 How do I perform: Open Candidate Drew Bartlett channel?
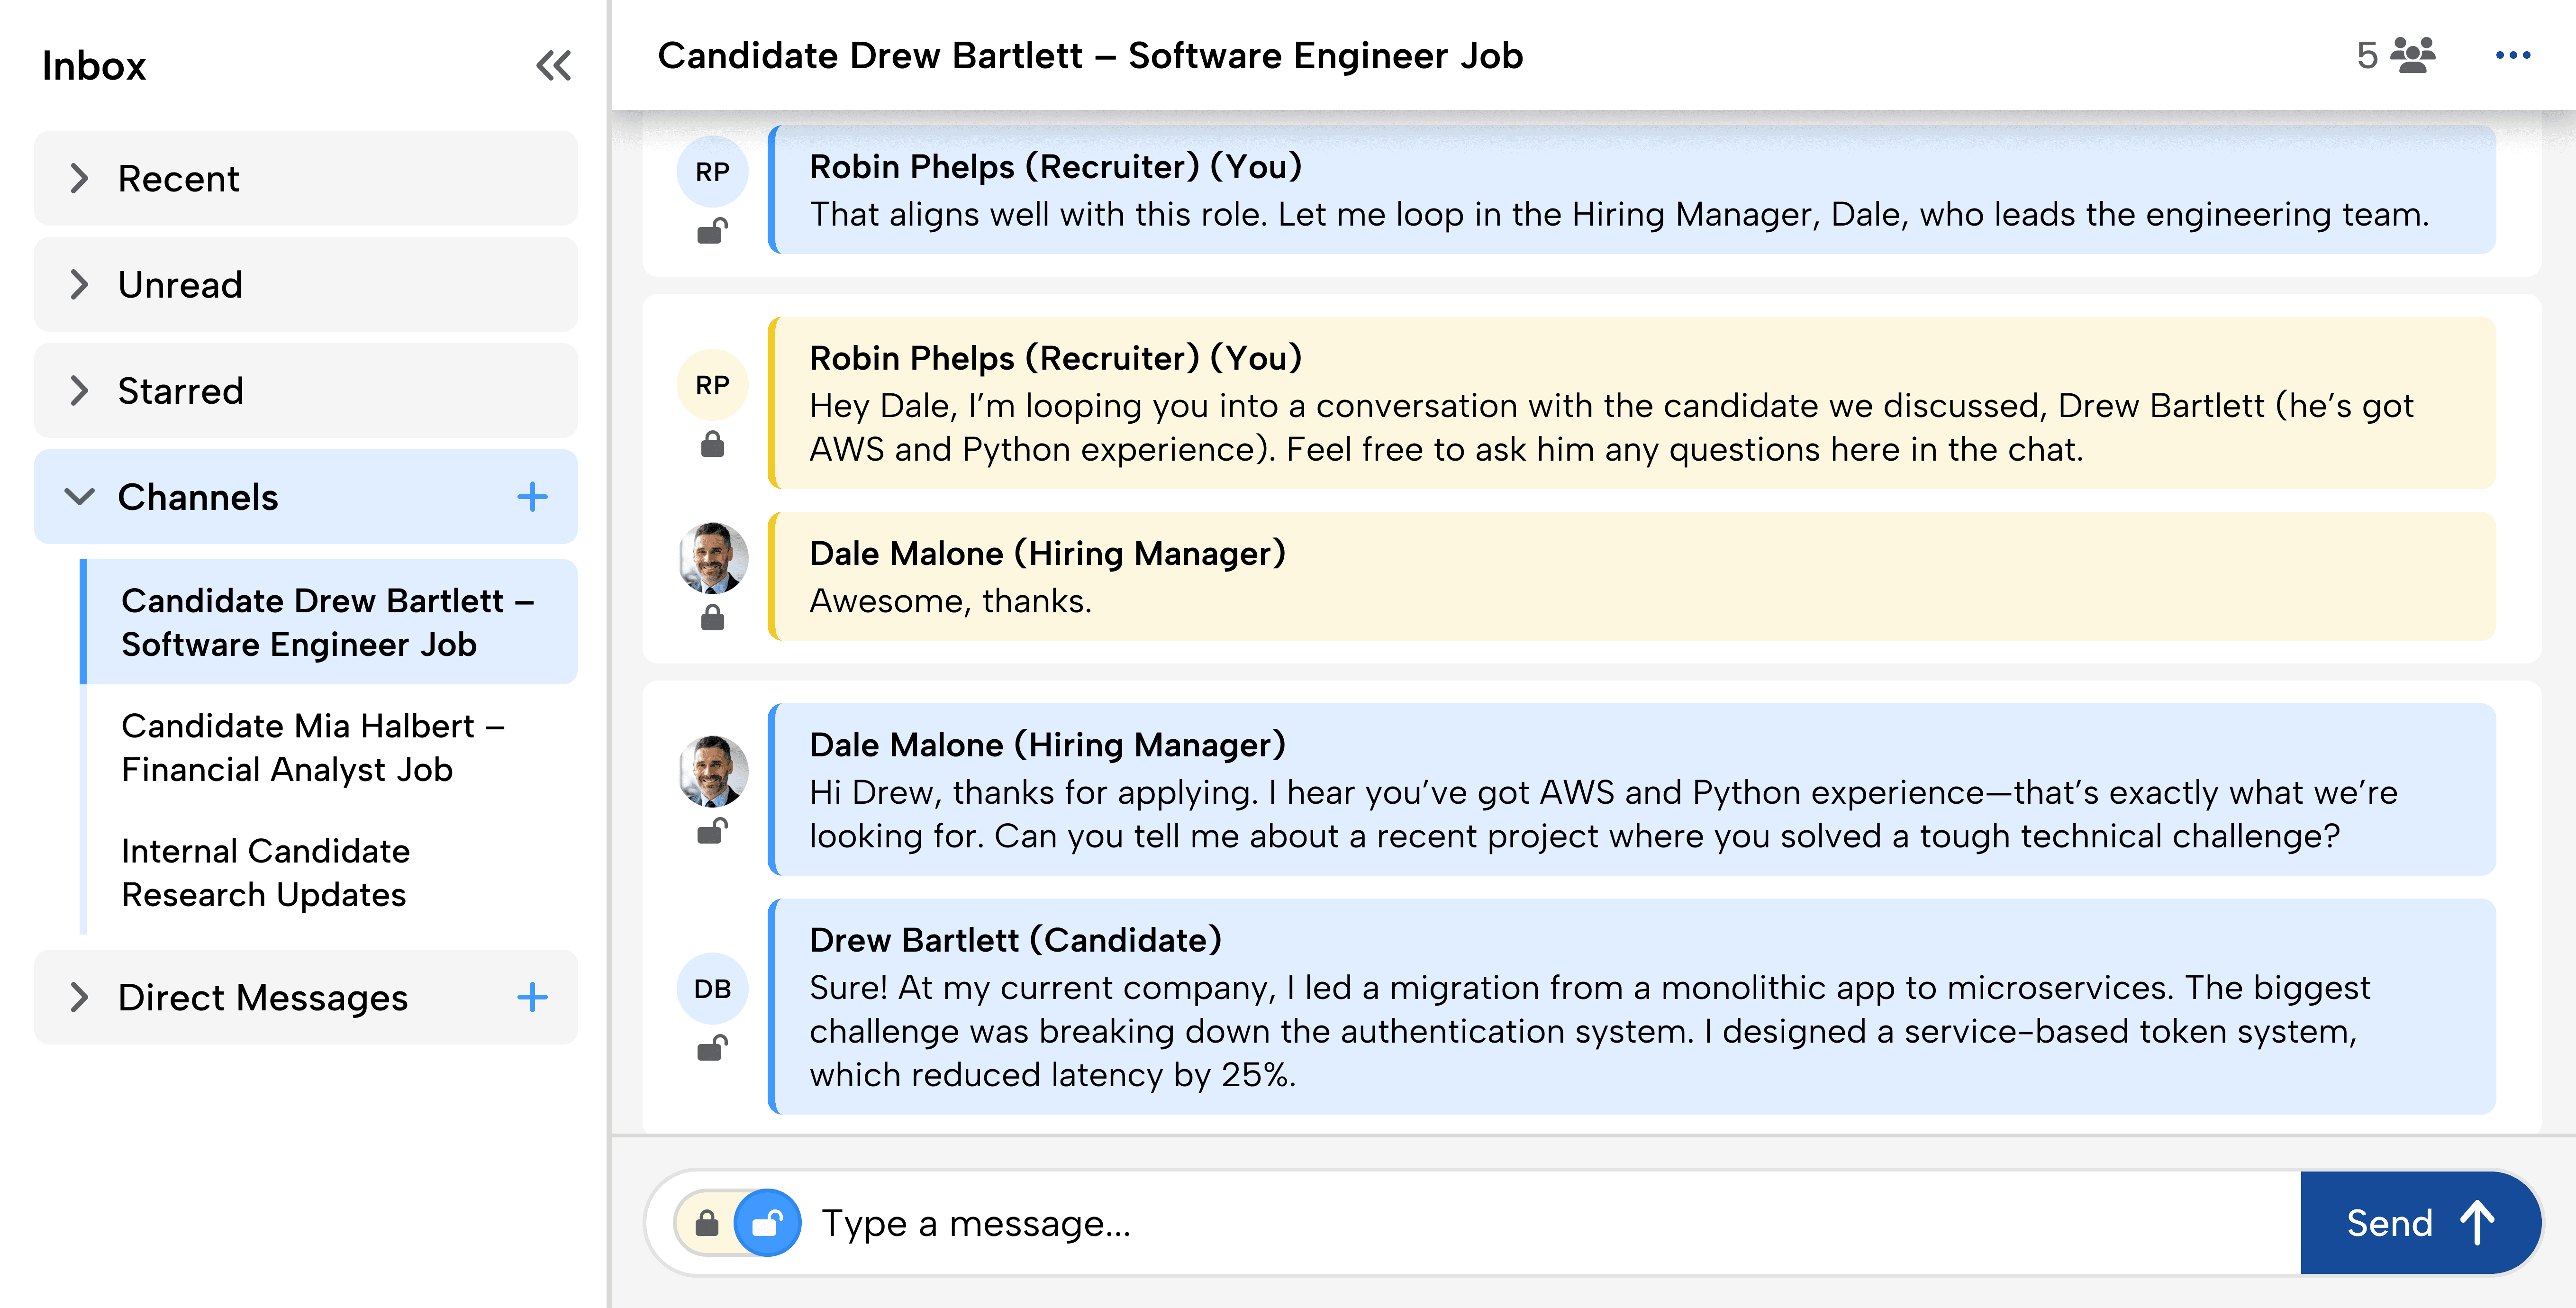coord(330,622)
